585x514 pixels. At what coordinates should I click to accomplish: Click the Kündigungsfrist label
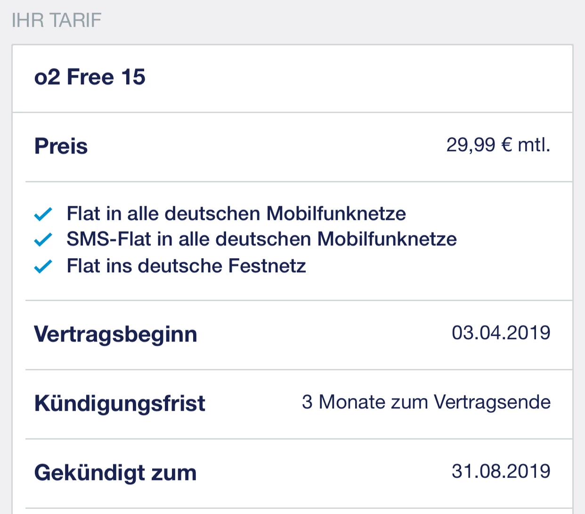click(120, 404)
